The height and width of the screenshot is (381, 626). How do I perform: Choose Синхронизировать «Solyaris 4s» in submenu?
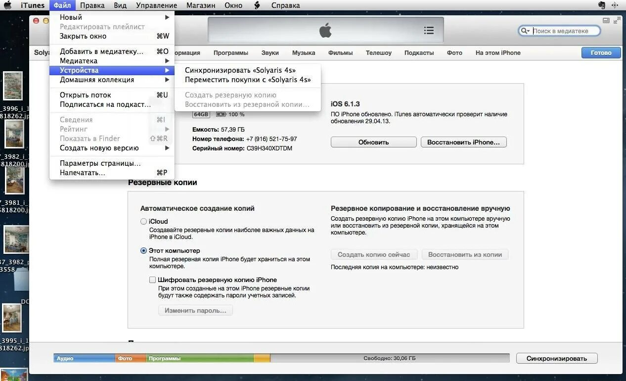(248, 70)
